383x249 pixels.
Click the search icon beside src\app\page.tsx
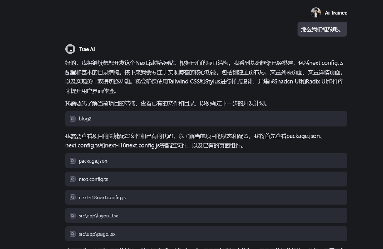pos(73,234)
